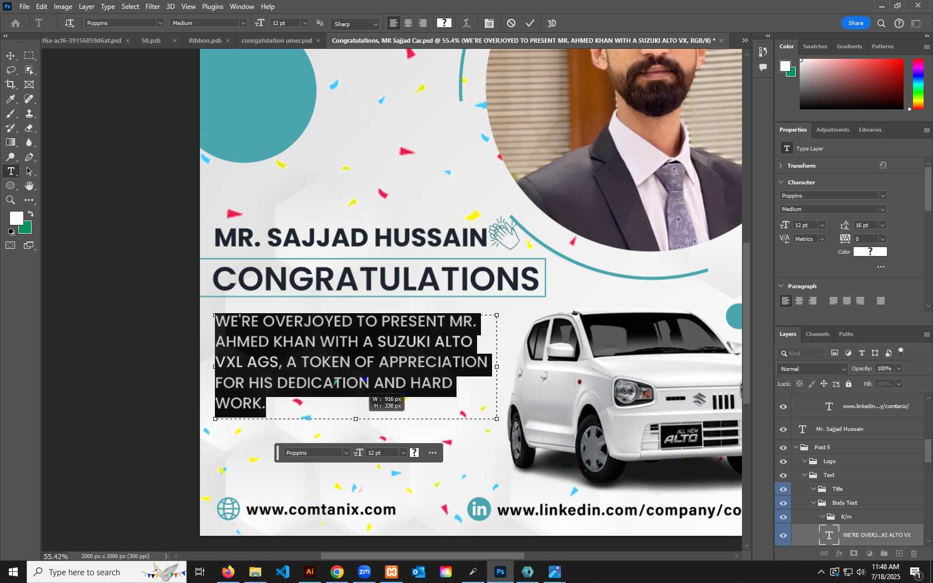Expand the Transform section
This screenshot has height=583, width=933.
click(x=781, y=165)
